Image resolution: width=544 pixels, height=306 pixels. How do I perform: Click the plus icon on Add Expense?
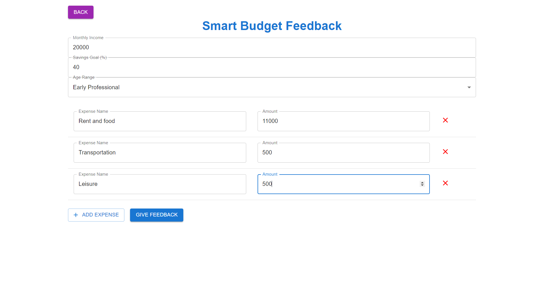76,215
